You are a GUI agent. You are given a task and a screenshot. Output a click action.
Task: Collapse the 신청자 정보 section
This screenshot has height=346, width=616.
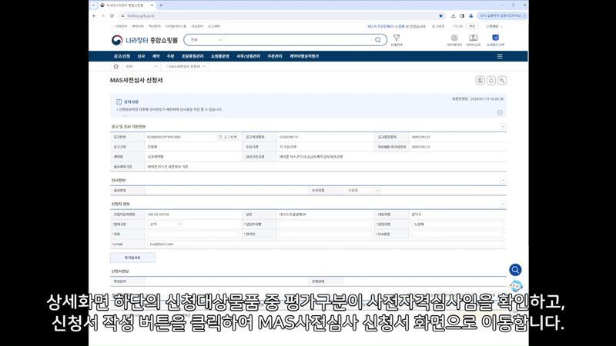pos(503,205)
